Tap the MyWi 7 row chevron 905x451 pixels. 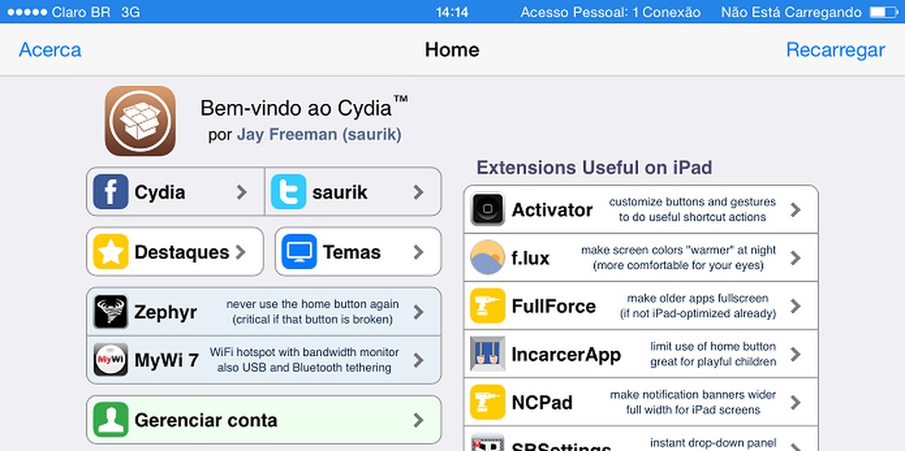418,360
